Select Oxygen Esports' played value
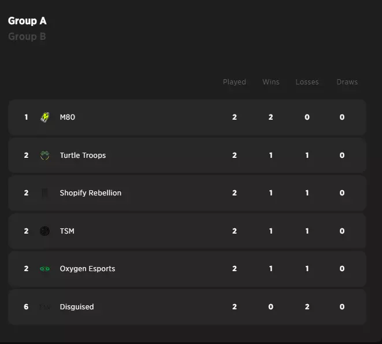382x344 pixels. coord(235,269)
